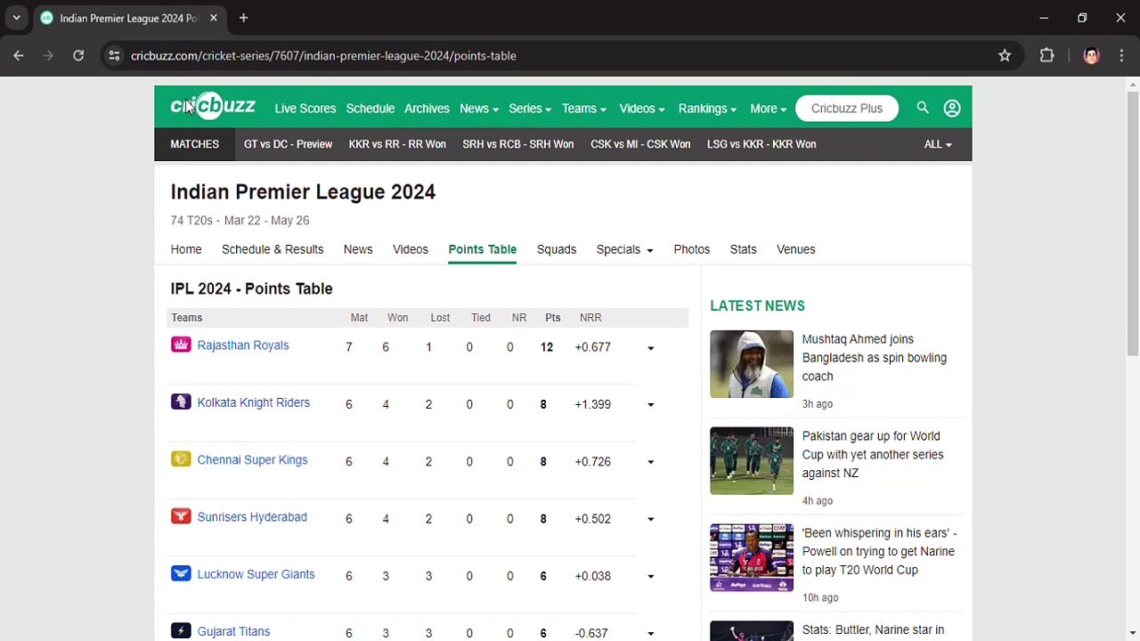Select the Points Table tab
1140x641 pixels.
point(483,249)
